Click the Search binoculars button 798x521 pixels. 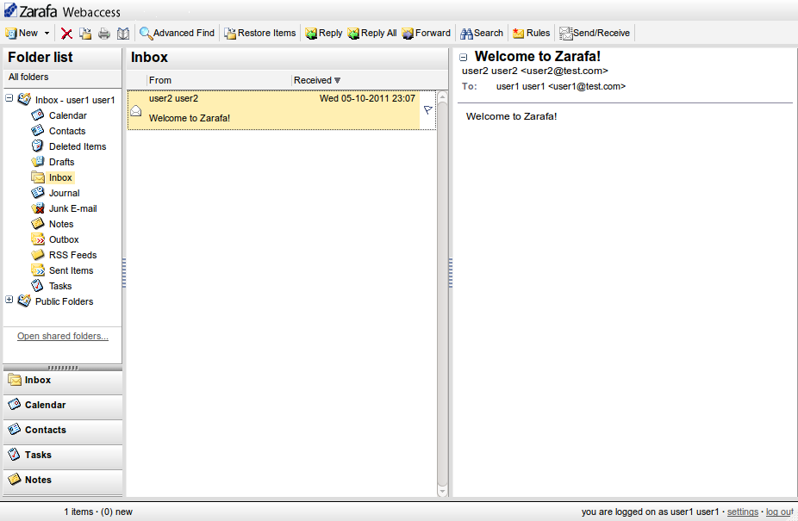click(482, 33)
